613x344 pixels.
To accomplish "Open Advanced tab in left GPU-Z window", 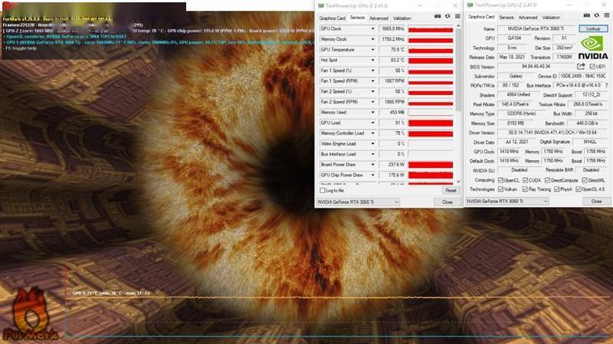I will [x=379, y=18].
